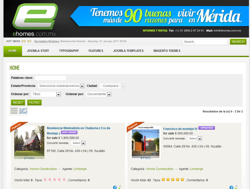Image resolution: width=250 pixels, height=189 pixels.
Task: Focus the Palabras clave input field
Action: (51, 78)
